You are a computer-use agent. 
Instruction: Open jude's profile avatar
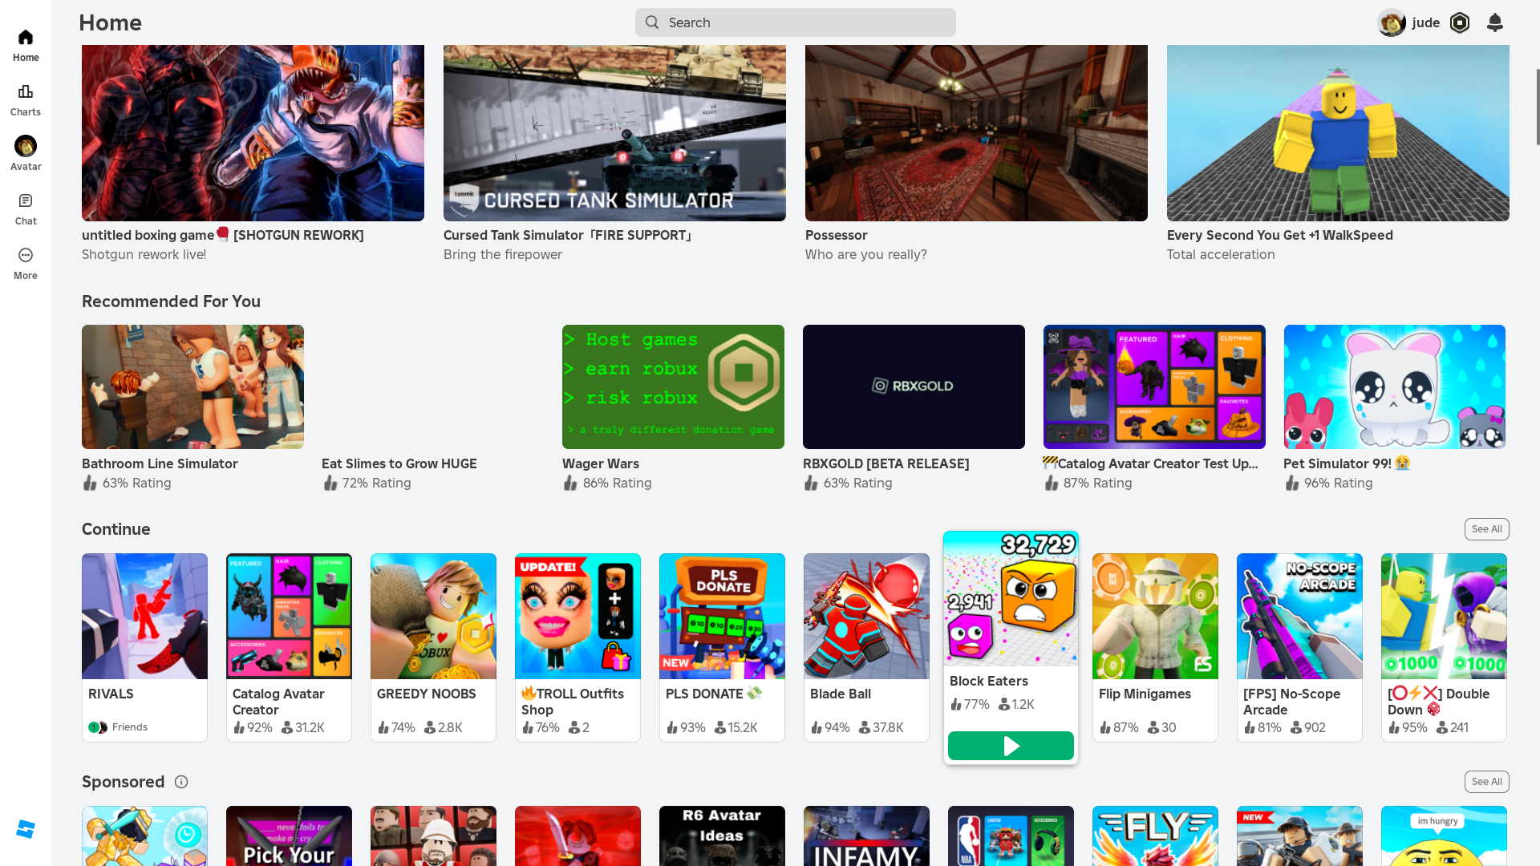pyautogui.click(x=1392, y=22)
